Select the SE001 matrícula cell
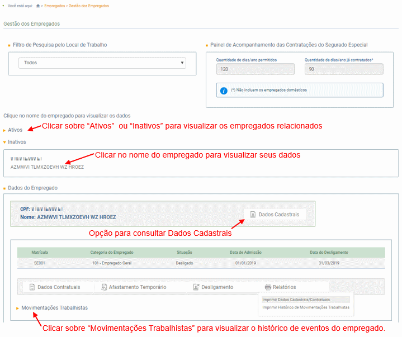 point(40,263)
